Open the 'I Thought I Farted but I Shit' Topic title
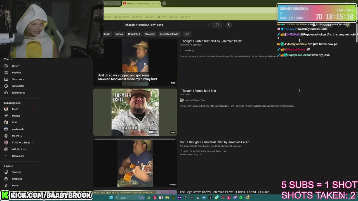The width and height of the screenshot is (358, 201). tap(198, 91)
